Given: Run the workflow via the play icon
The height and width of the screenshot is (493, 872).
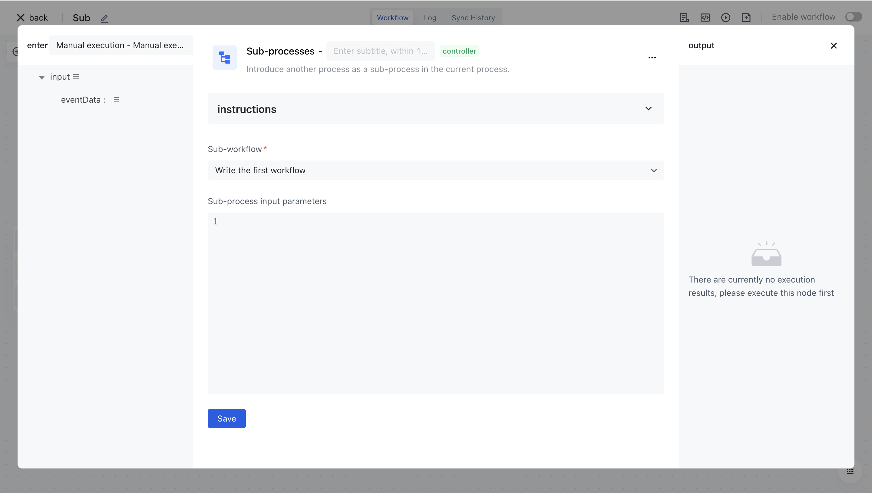Looking at the screenshot, I should coord(726,17).
